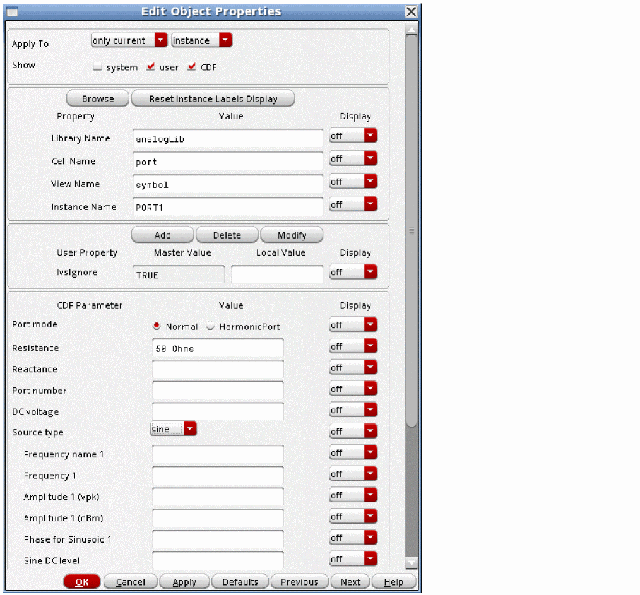Screen dimensions: 640x595
Task: Close the Edit Object Properties dialog
Action: [411, 11]
